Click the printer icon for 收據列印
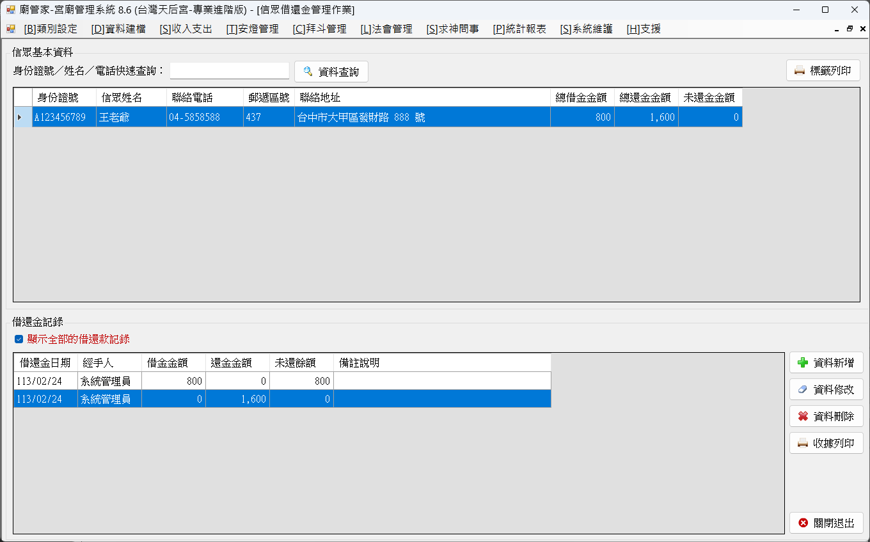870x542 pixels. coord(803,443)
